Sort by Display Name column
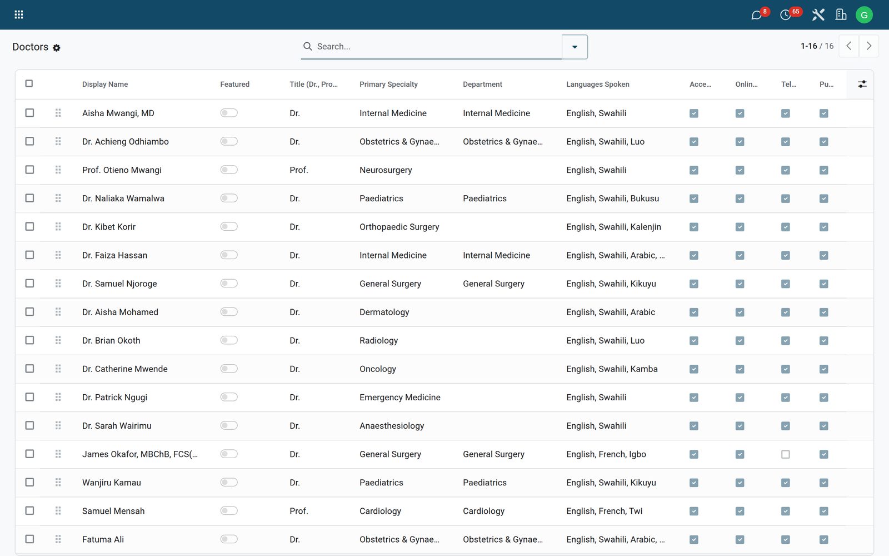This screenshot has width=889, height=556. pyautogui.click(x=105, y=85)
